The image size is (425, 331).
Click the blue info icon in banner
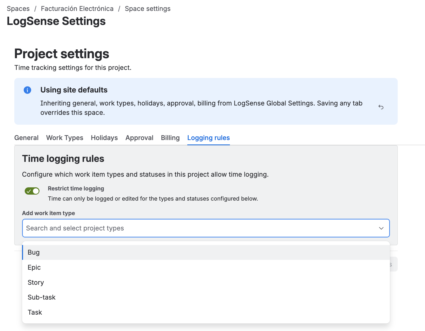coord(27,90)
